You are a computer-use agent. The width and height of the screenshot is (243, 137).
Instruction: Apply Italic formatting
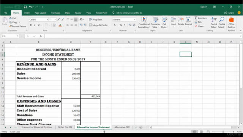35,25
